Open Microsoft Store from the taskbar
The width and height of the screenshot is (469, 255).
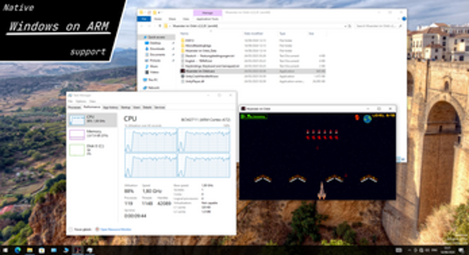coord(42,250)
